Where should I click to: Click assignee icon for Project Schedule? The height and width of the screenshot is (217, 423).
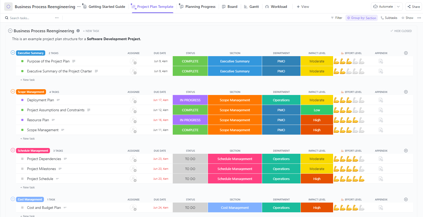[133, 179]
